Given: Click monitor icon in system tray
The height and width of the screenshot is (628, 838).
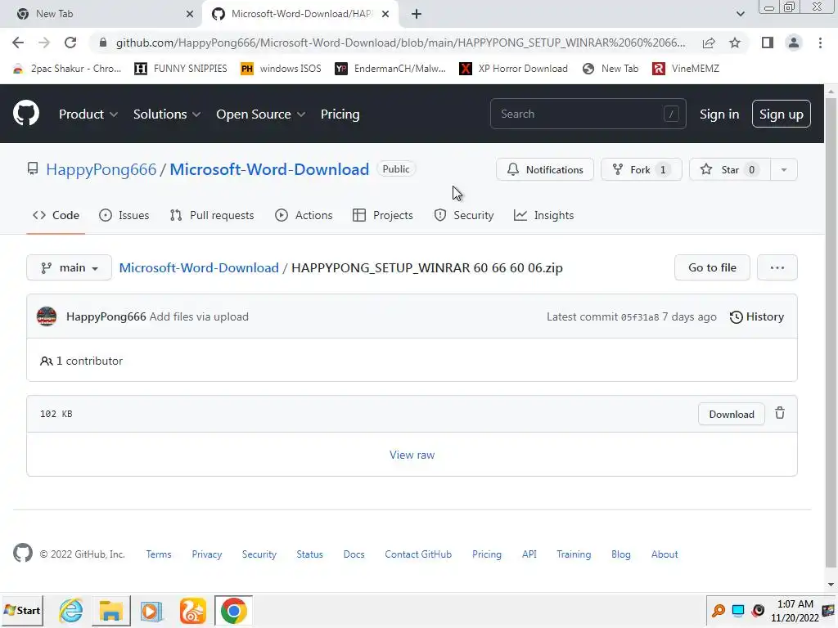Looking at the screenshot, I should 738,610.
